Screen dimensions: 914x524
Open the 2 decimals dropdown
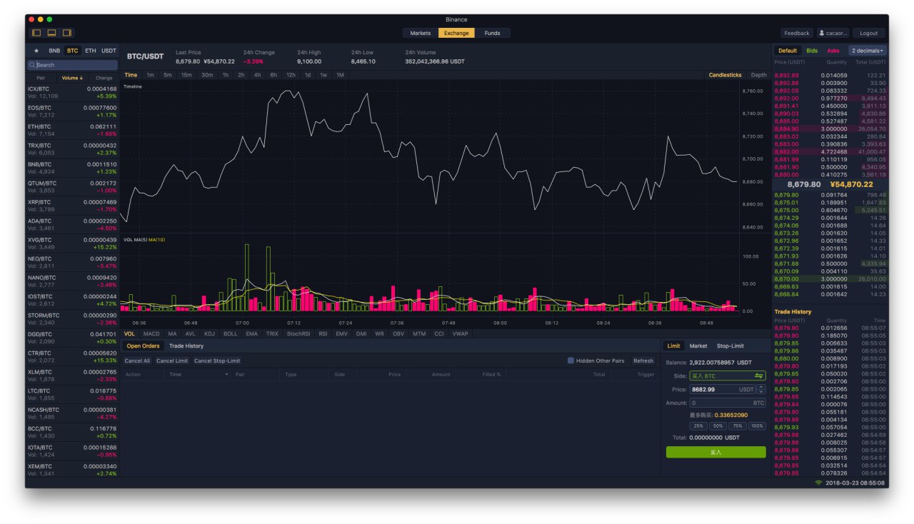click(868, 51)
